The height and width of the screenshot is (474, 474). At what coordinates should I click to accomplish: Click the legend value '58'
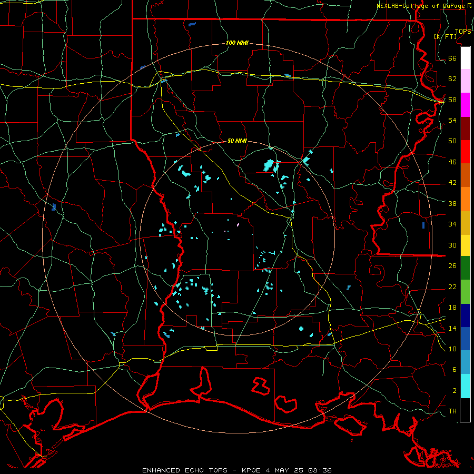(x=452, y=100)
